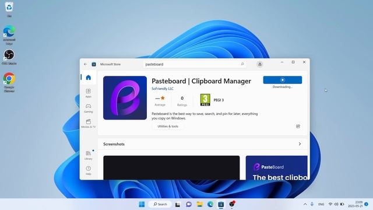Open the SoFriendly LLC publisher link
373x210 pixels.
coord(163,89)
